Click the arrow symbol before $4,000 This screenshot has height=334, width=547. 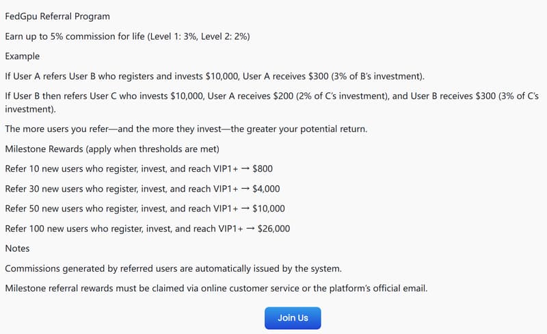(x=245, y=189)
